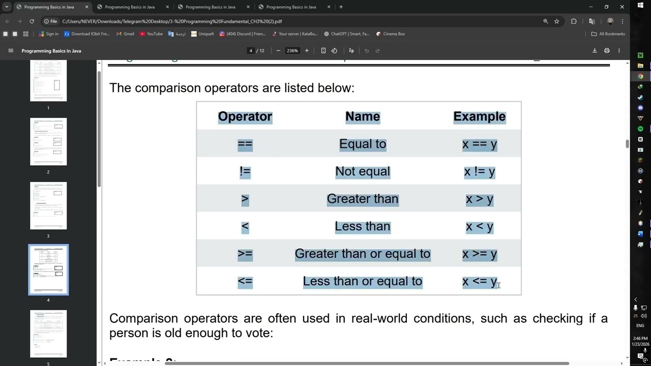Open the Gmail bookmark
Screen dimensions: 651x366
pos(125,34)
